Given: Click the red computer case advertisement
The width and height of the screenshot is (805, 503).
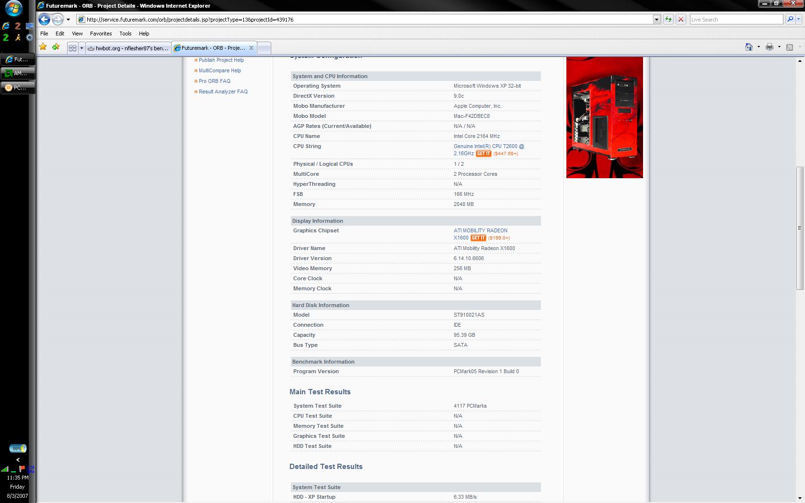Looking at the screenshot, I should 605,117.
